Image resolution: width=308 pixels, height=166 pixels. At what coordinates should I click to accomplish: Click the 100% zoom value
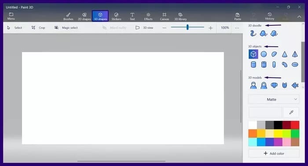(x=225, y=28)
